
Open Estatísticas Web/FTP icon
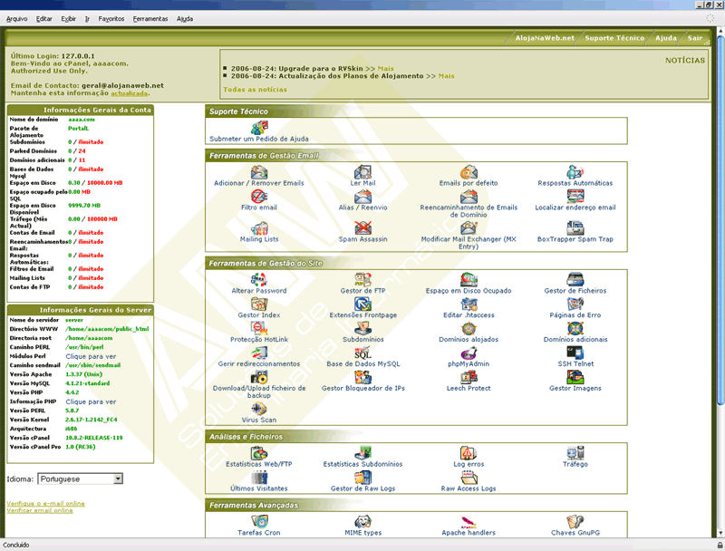pos(259,453)
